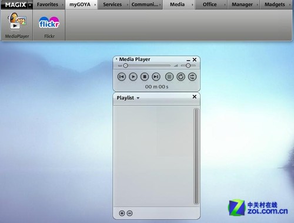Expand the arrow beside Media tab
This screenshot has width=294, height=223.
(x=192, y=5)
